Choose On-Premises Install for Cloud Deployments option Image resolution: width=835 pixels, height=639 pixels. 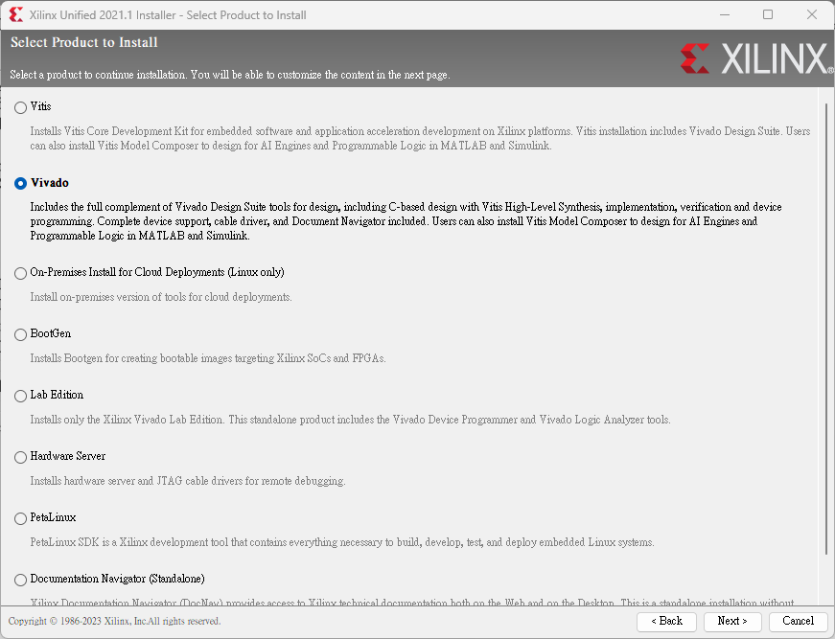[20, 273]
